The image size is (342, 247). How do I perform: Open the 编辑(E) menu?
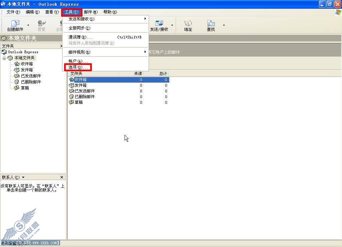pos(32,12)
